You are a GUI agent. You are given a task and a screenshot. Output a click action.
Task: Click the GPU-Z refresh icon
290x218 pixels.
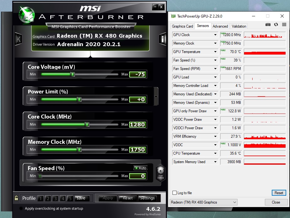point(276,24)
